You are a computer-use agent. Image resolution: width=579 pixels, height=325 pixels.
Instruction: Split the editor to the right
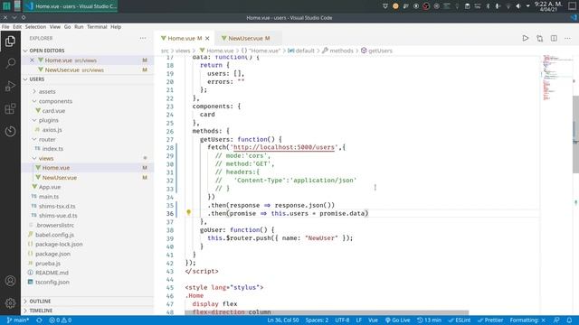[x=554, y=38]
